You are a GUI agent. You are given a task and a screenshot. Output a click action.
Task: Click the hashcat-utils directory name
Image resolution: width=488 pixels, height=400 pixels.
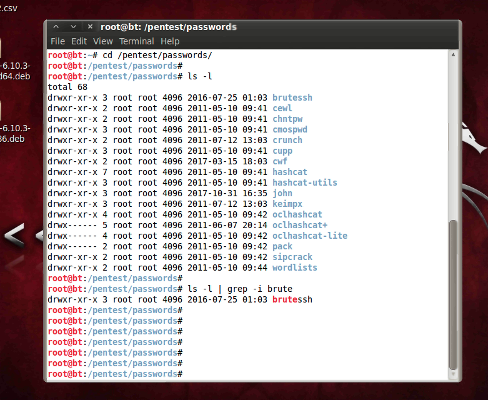tap(304, 182)
